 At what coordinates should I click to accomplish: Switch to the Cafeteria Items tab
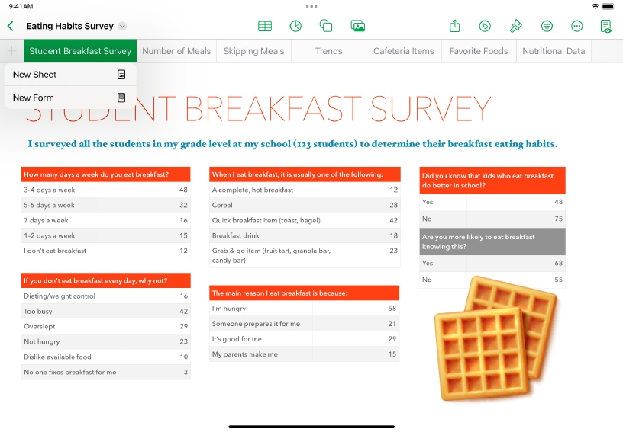point(403,51)
